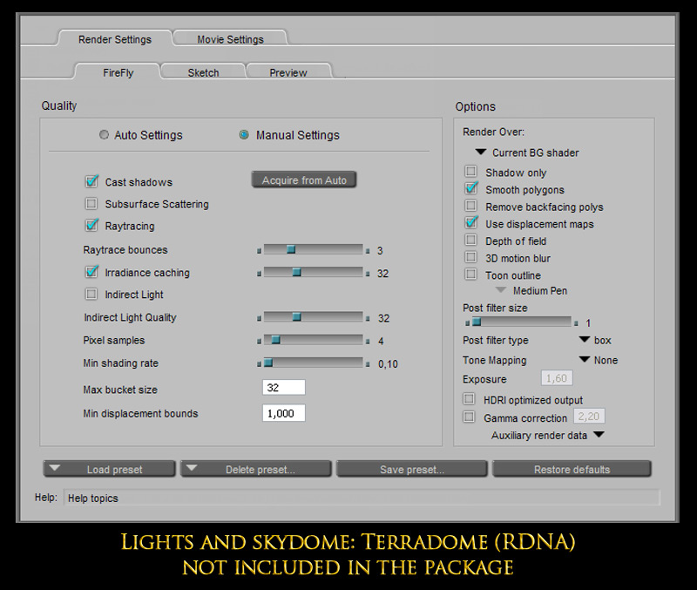Open the Sketch render tab
This screenshot has height=590, width=697.
203,72
